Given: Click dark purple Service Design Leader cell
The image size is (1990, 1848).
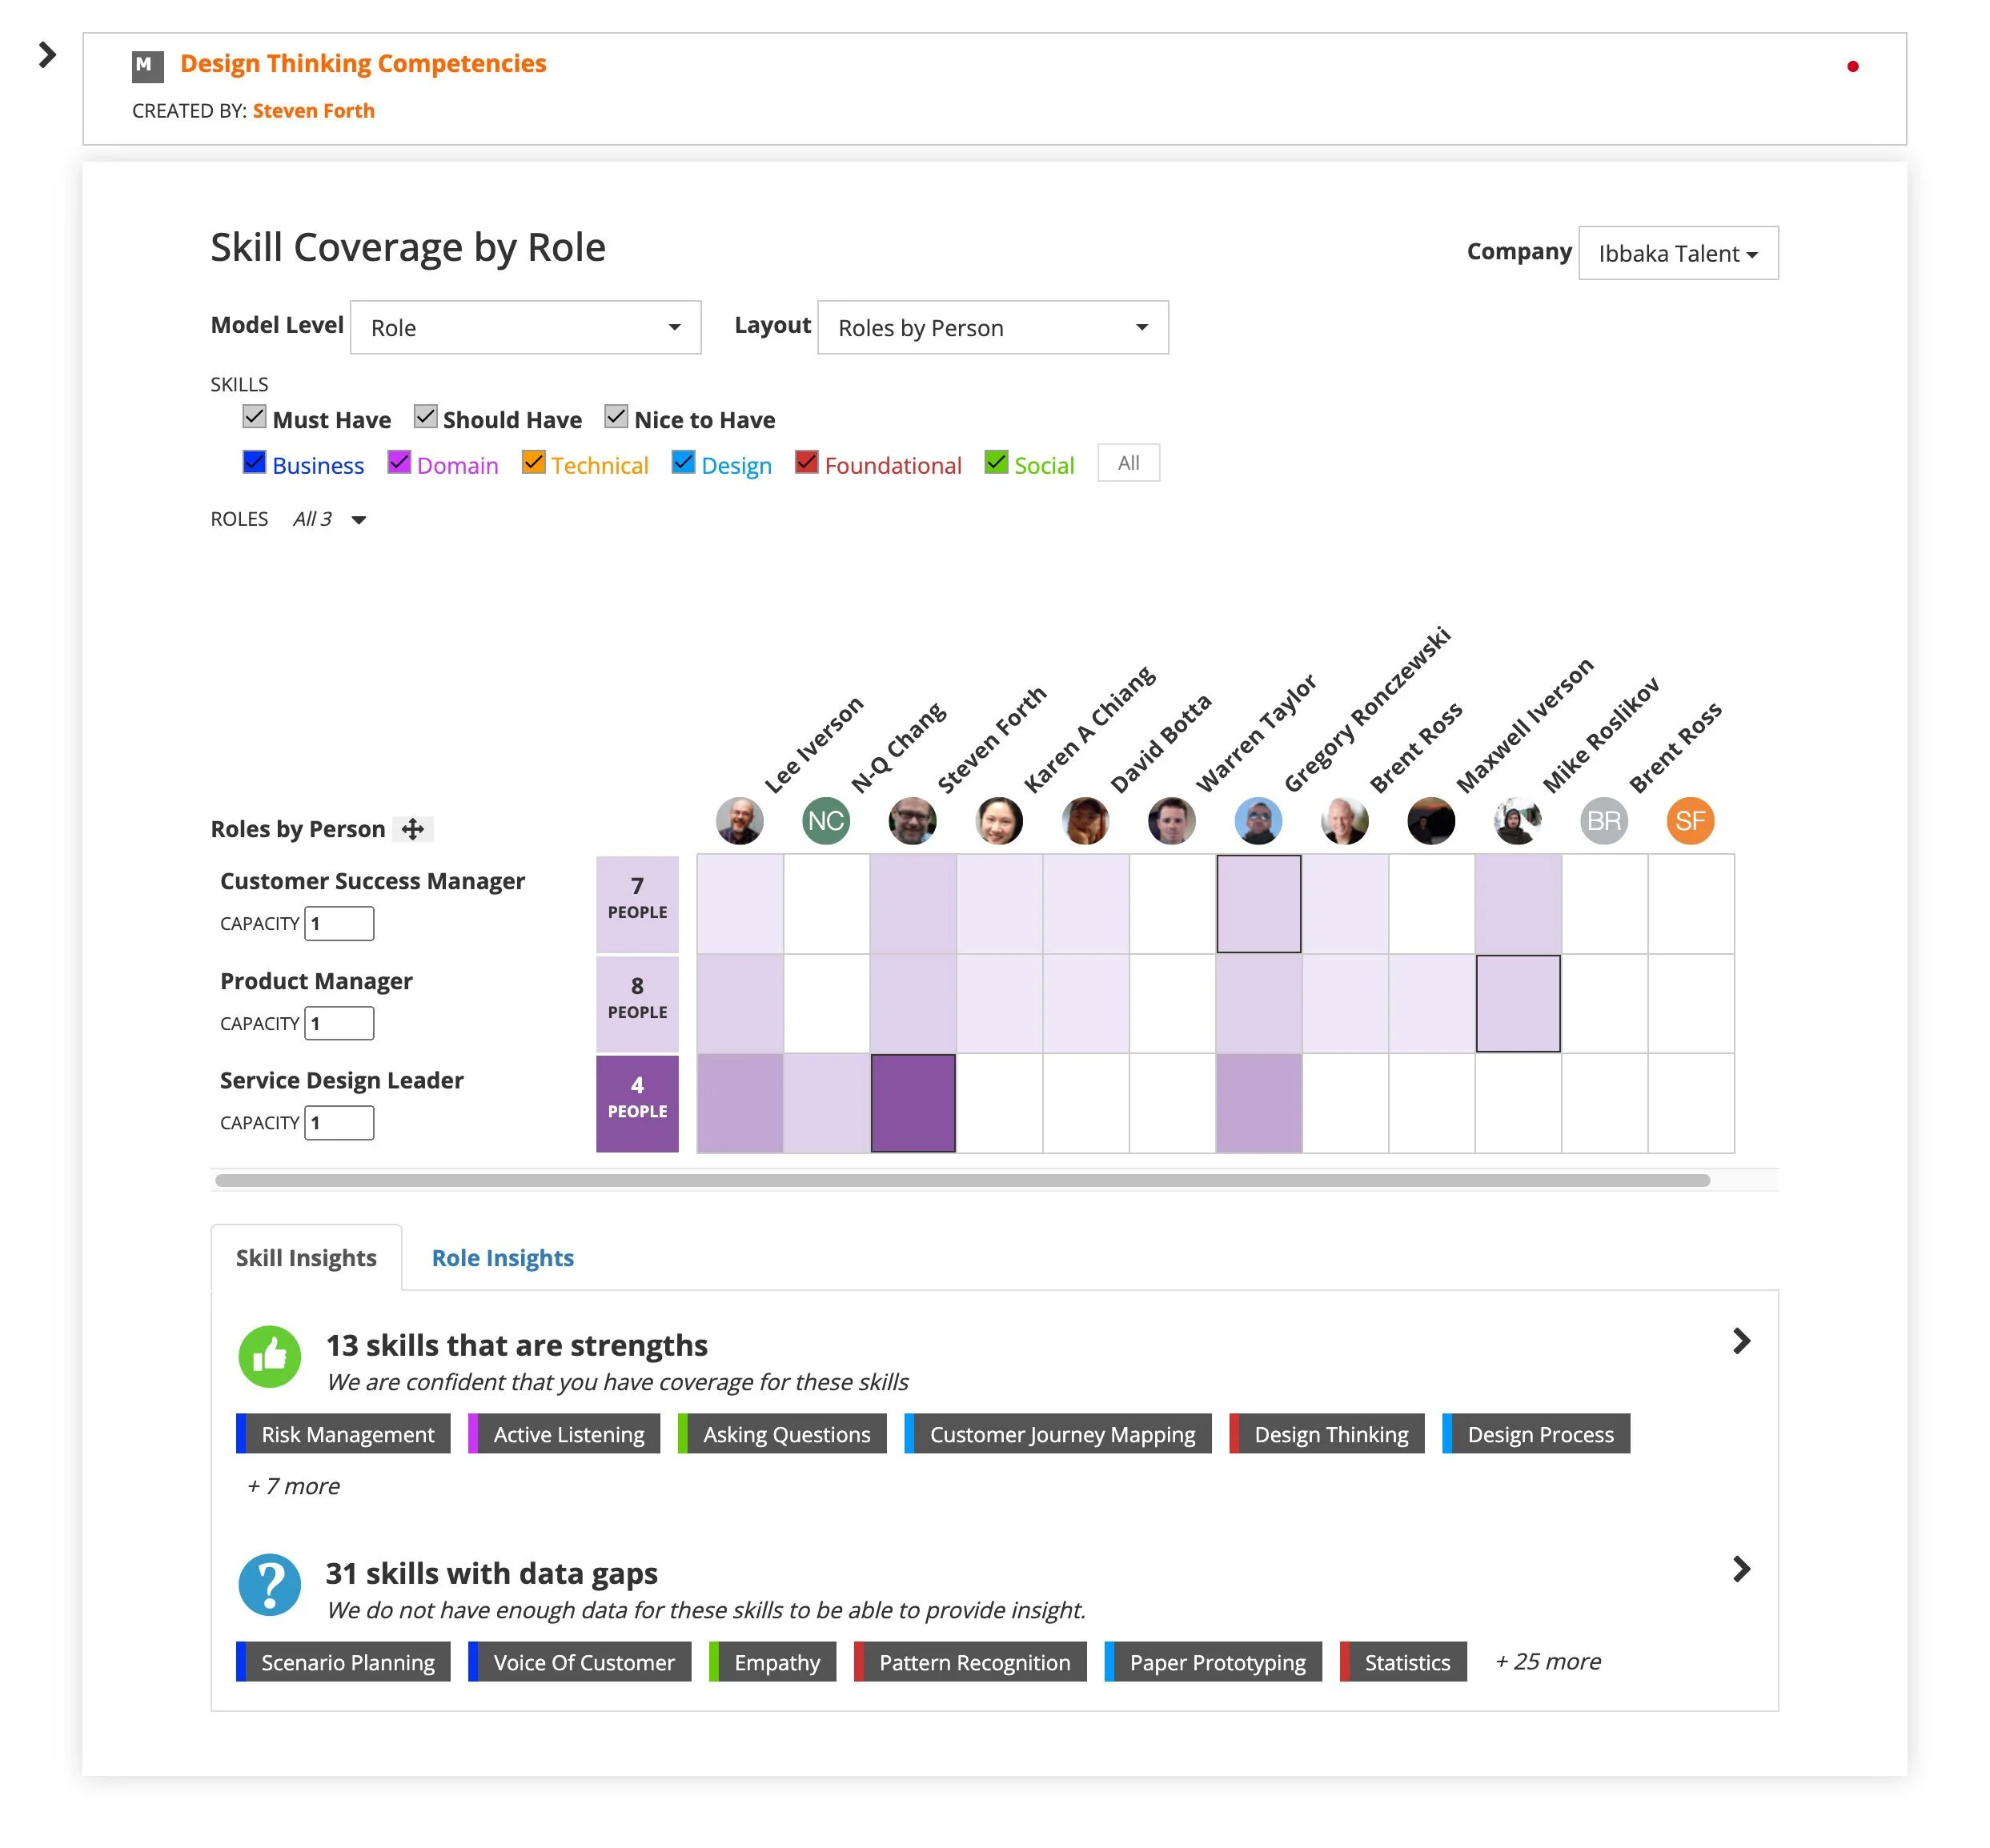Looking at the screenshot, I should click(912, 1103).
